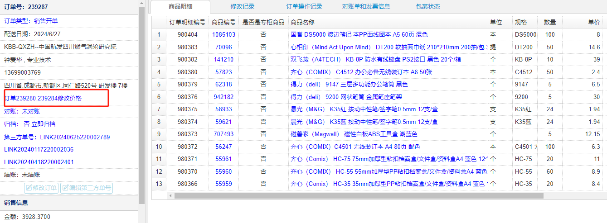Click the edit icon on 修改订单 button
The height and width of the screenshot is (223, 607).
click(29, 188)
